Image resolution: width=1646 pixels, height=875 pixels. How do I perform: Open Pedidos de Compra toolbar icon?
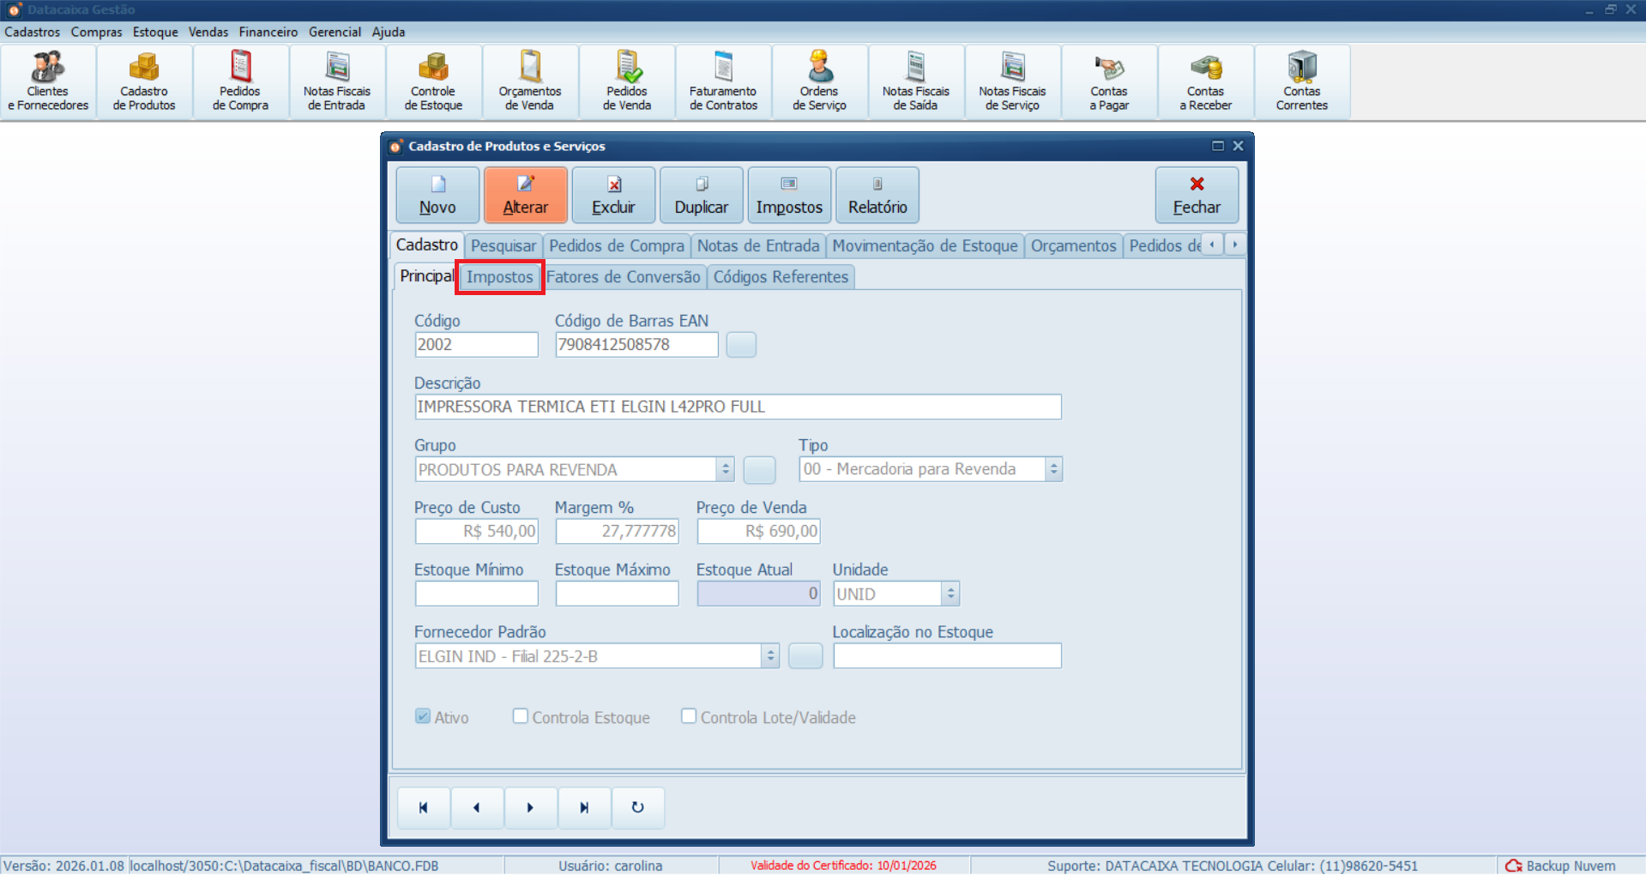point(240,81)
